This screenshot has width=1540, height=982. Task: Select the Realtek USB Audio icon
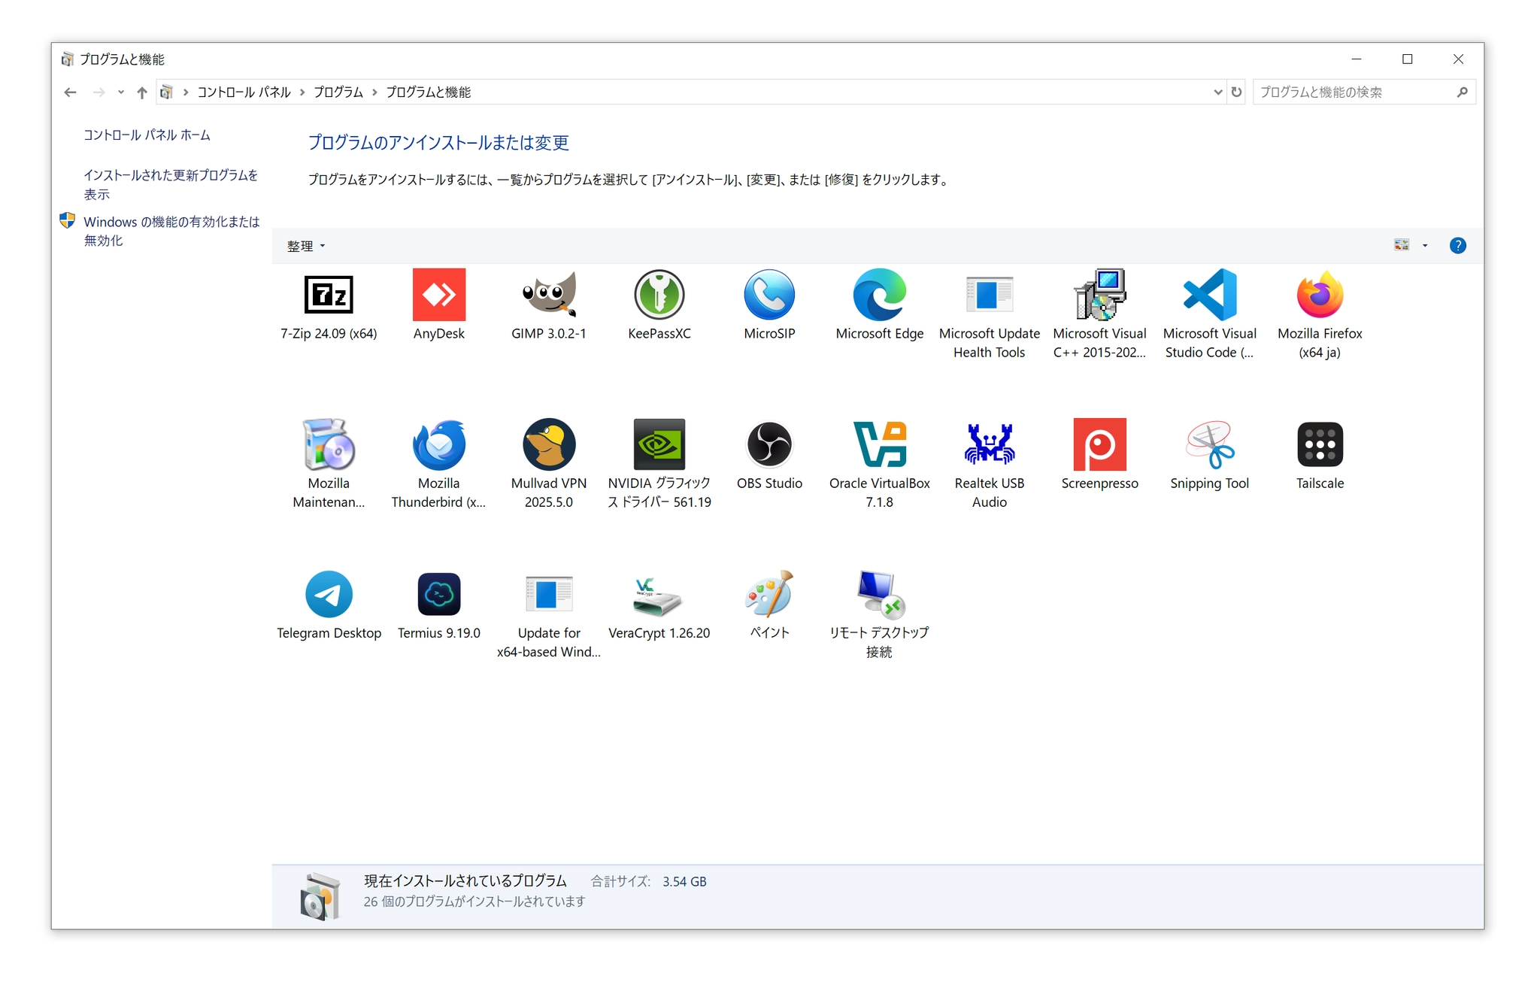point(990,444)
